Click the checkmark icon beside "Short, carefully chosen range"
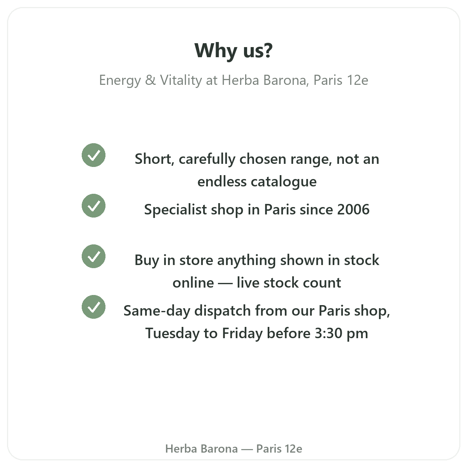Screen dimensions: 467x467 click(x=93, y=155)
